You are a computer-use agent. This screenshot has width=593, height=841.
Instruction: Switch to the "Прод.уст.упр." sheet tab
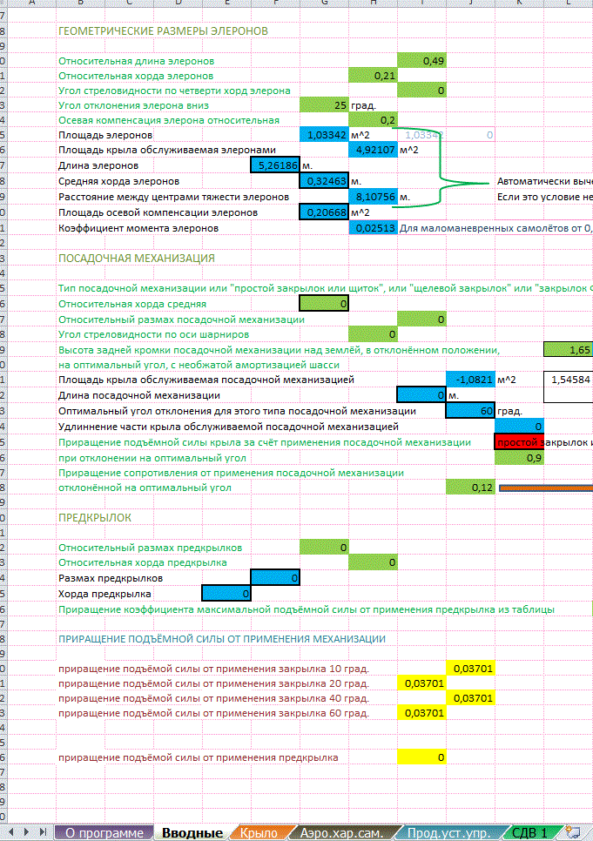coord(447,833)
